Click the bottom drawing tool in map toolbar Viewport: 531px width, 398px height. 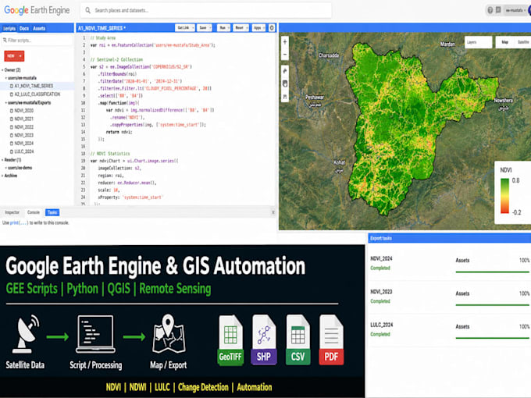tap(285, 97)
